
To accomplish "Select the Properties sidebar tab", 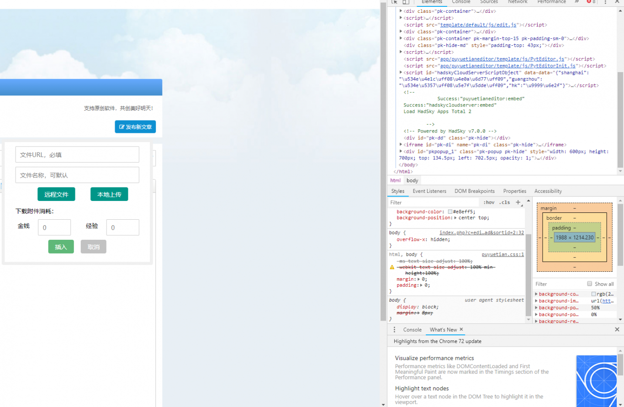I will click(515, 191).
